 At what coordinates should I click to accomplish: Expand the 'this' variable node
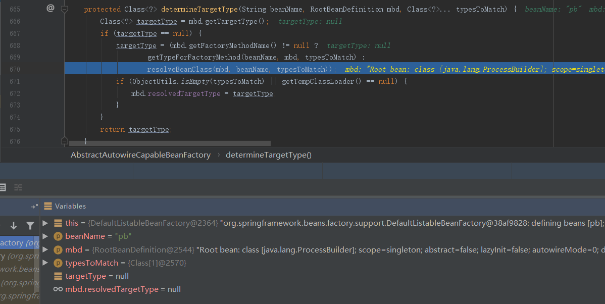point(45,223)
